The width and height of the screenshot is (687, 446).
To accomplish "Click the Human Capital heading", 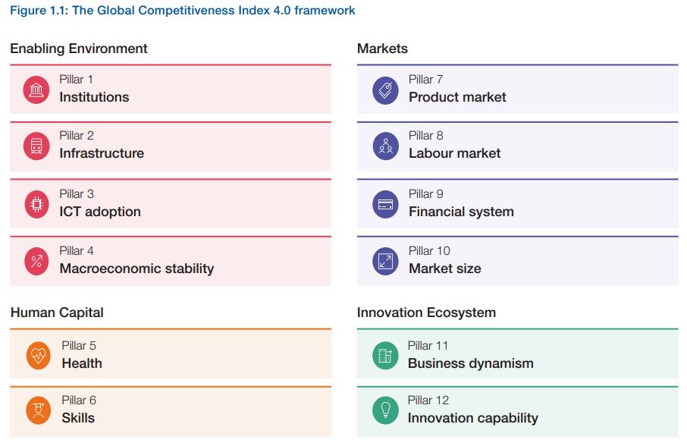I will point(57,313).
